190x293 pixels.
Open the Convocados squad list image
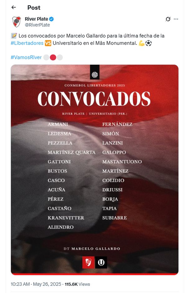[x=95, y=169]
